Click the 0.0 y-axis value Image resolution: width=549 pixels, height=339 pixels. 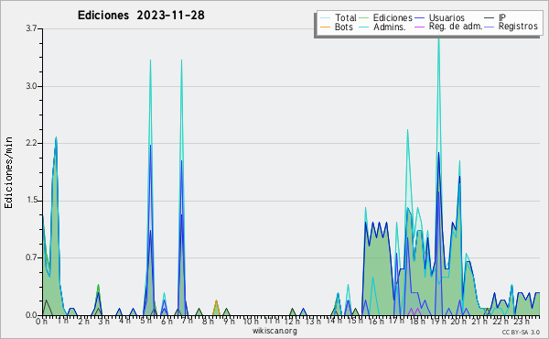pos(31,315)
